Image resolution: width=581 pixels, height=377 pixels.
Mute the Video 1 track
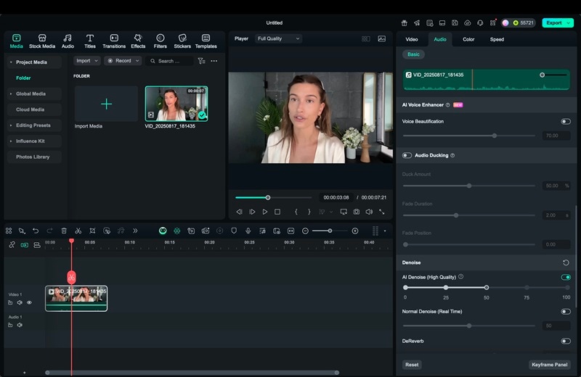(x=20, y=302)
